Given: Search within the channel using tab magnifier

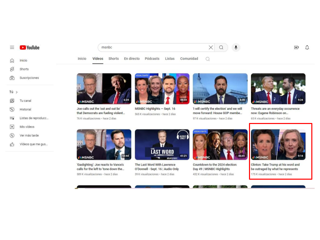Looking at the screenshot, I should (x=208, y=59).
